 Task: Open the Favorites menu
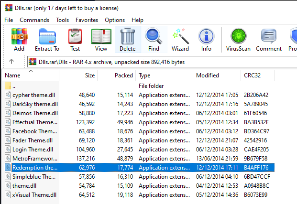[x=87, y=20]
